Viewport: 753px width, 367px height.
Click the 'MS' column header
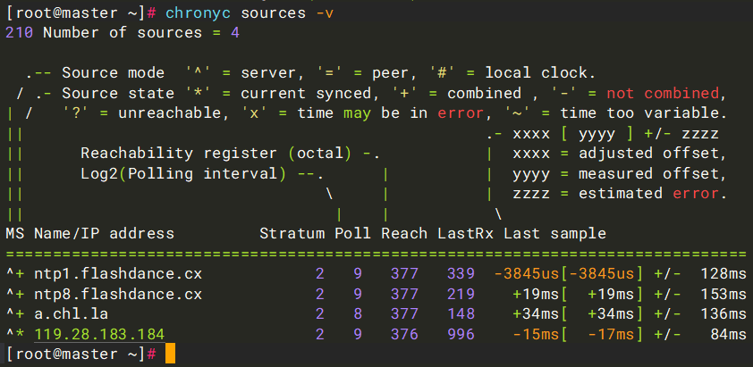tap(15, 234)
